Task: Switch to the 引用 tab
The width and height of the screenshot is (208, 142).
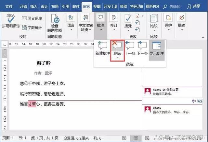Action: pyautogui.click(x=65, y=6)
